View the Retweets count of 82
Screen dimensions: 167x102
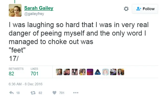(x=11, y=74)
